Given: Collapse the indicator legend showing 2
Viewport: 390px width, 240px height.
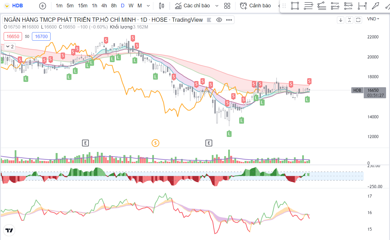Looking at the screenshot, I should [10, 47].
